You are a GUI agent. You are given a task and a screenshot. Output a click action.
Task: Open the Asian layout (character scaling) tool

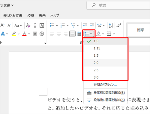point(99,25)
